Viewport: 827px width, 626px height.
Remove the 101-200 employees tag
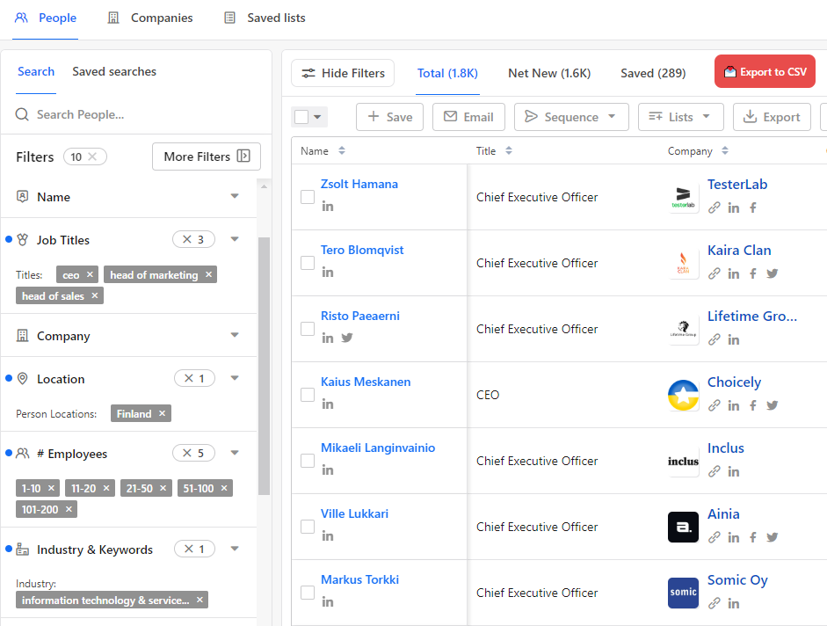coord(69,509)
